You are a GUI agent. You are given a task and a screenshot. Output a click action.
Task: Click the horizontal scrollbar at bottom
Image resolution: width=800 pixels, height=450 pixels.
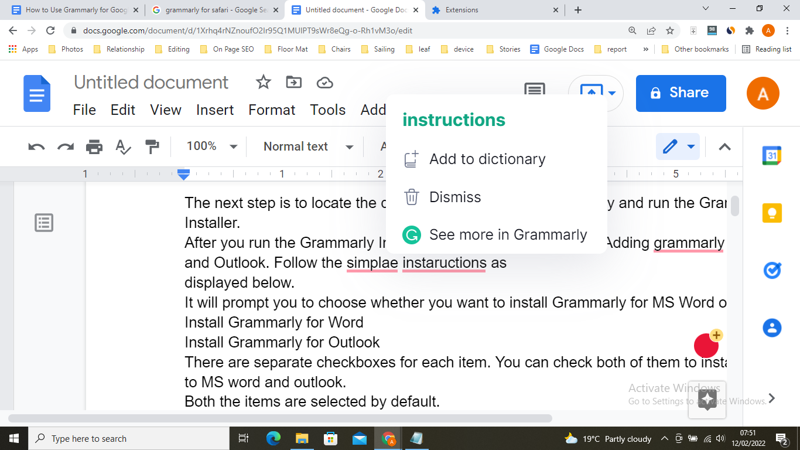click(280, 418)
